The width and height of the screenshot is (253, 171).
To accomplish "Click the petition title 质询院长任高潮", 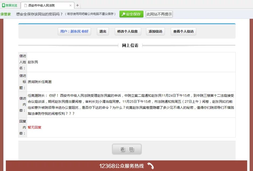I will point(40,82).
